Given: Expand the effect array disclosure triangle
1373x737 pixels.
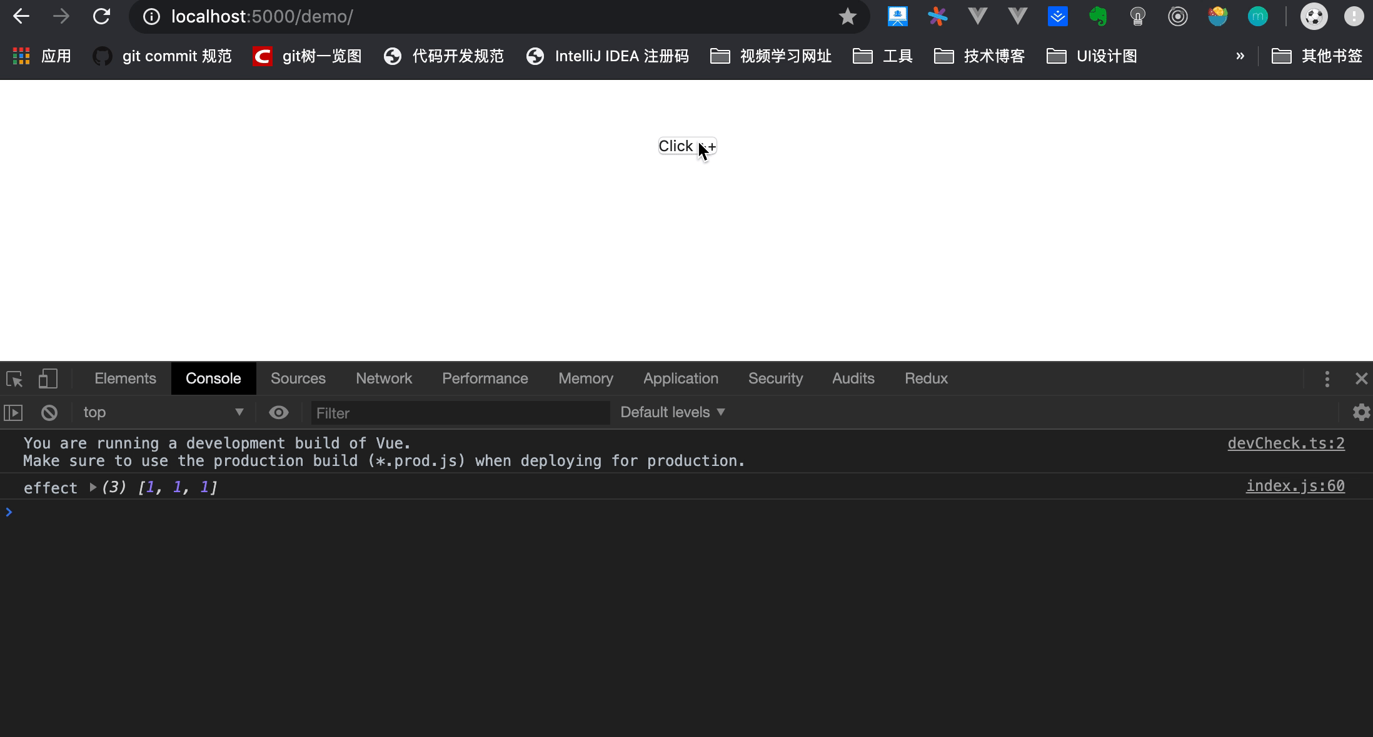Looking at the screenshot, I should pos(93,487).
